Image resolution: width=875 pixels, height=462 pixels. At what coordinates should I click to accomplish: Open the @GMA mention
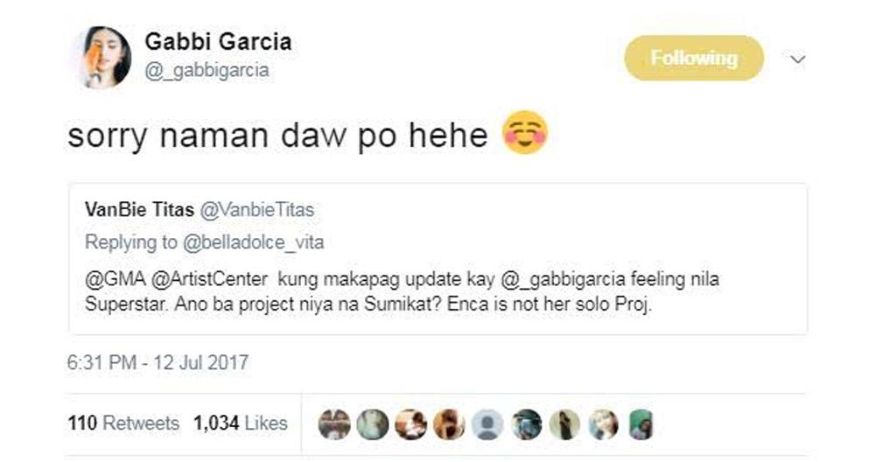tap(115, 278)
